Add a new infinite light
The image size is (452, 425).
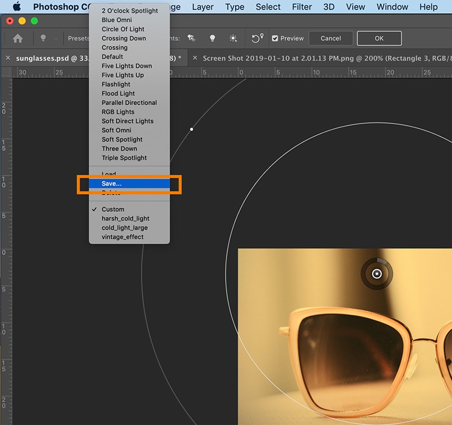(x=233, y=39)
